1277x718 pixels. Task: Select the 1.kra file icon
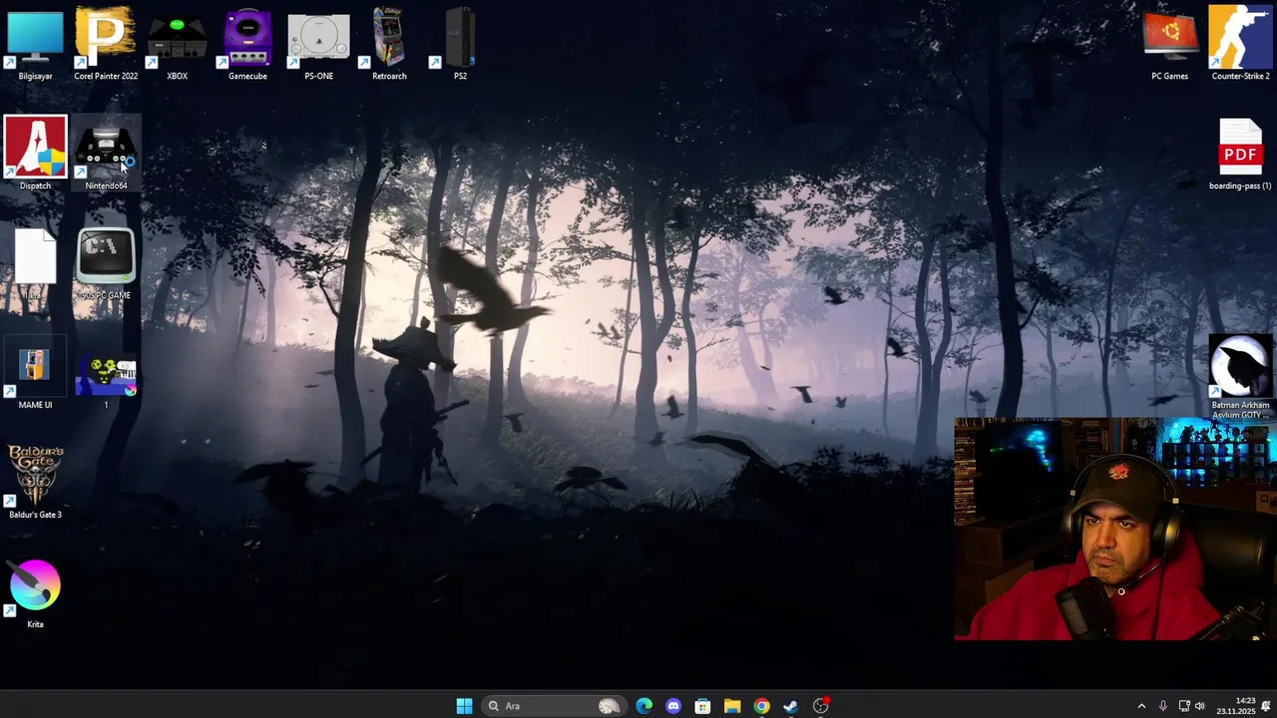35,261
